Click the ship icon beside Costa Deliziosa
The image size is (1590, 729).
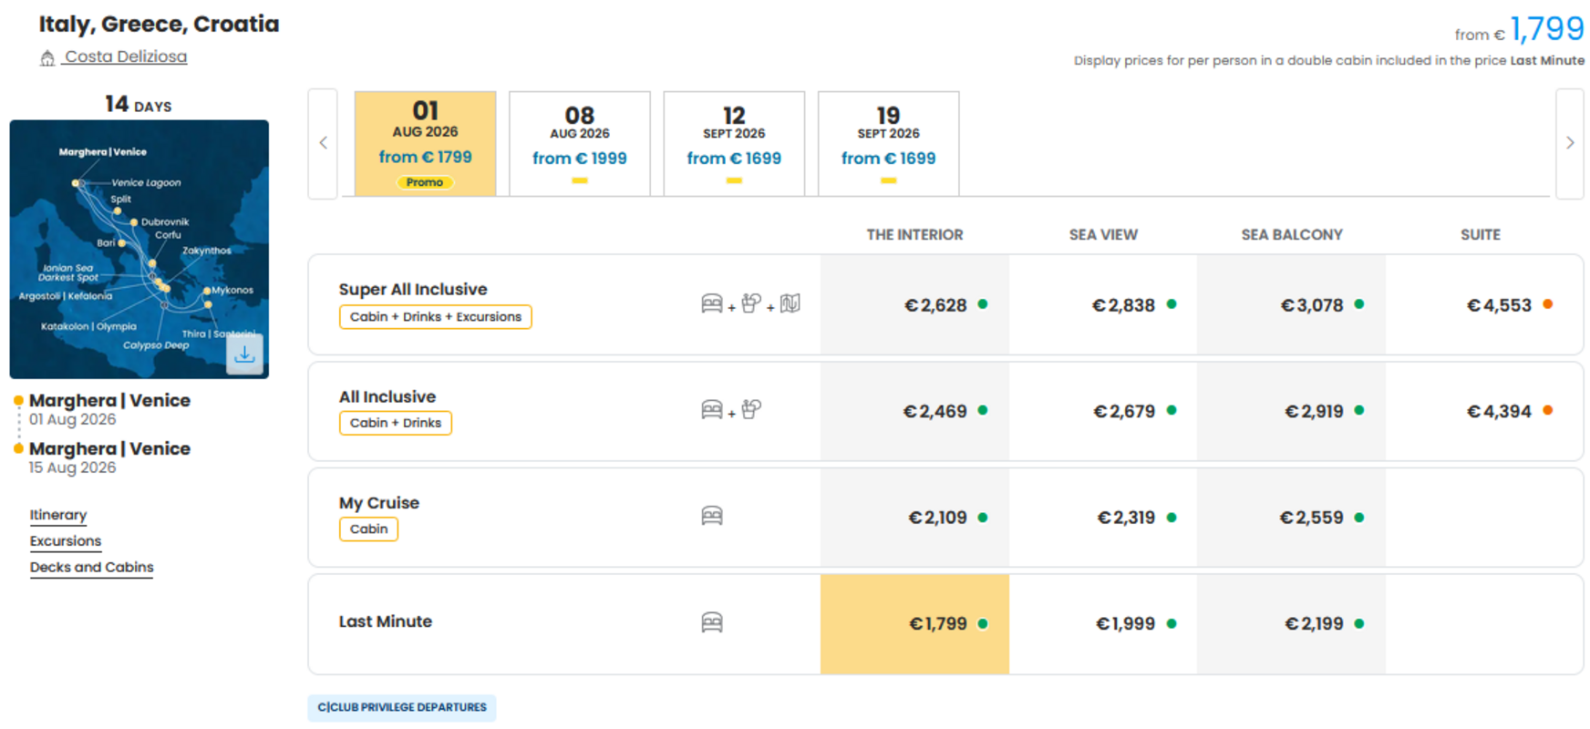tap(47, 58)
